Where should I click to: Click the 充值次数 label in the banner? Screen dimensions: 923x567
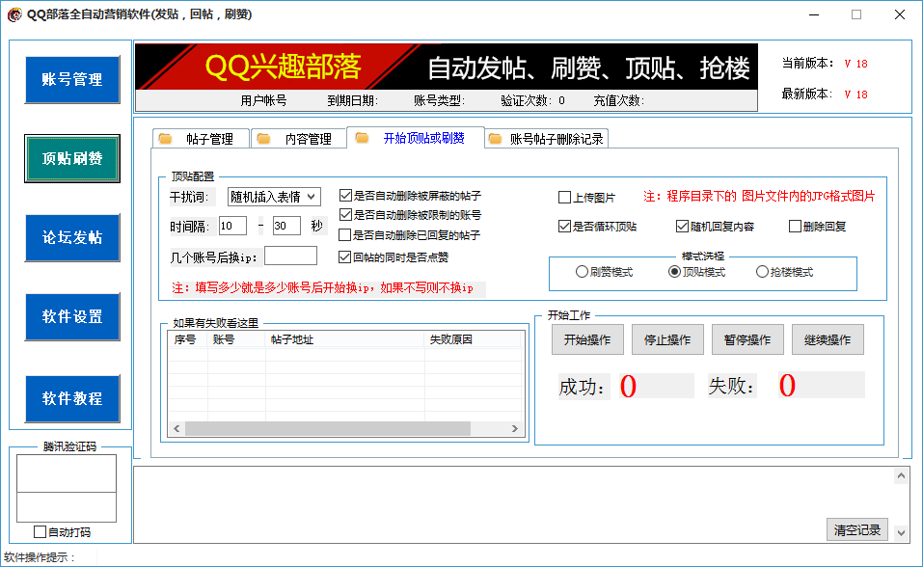click(x=618, y=100)
